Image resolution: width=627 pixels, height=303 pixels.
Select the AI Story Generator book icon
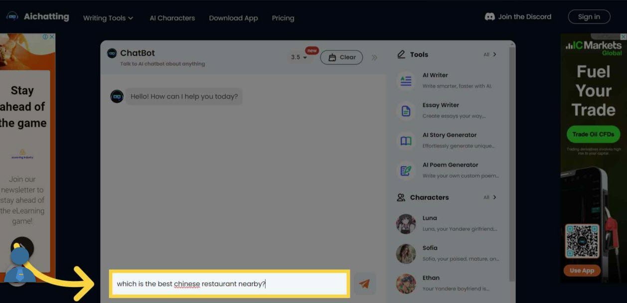(406, 141)
